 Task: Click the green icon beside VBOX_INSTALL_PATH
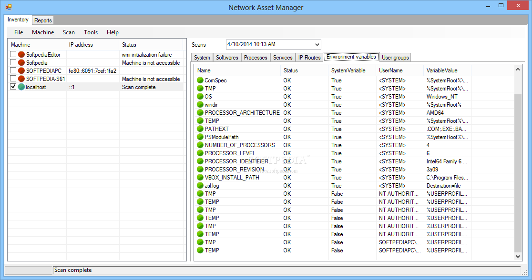click(x=200, y=177)
